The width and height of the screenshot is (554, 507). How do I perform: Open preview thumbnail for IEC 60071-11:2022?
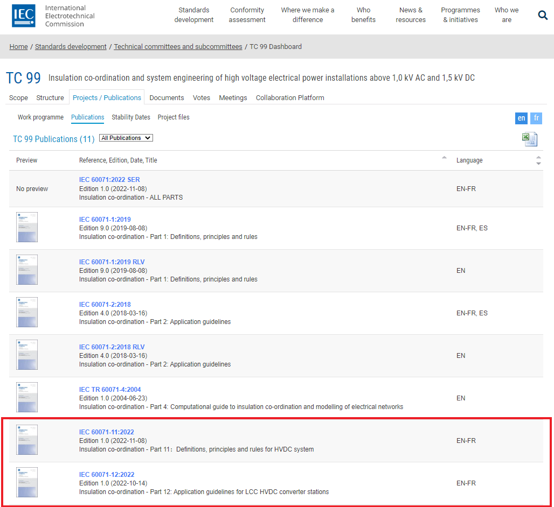pyautogui.click(x=27, y=440)
